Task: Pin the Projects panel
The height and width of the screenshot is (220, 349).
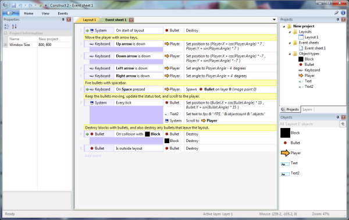Action: (338, 20)
